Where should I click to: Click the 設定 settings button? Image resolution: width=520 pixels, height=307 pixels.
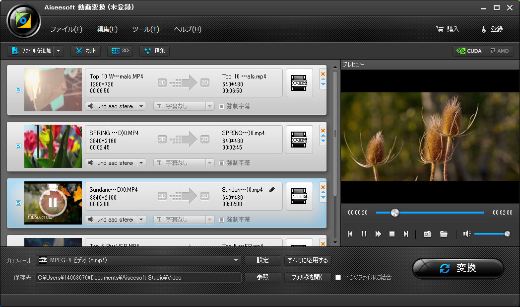[x=262, y=260]
